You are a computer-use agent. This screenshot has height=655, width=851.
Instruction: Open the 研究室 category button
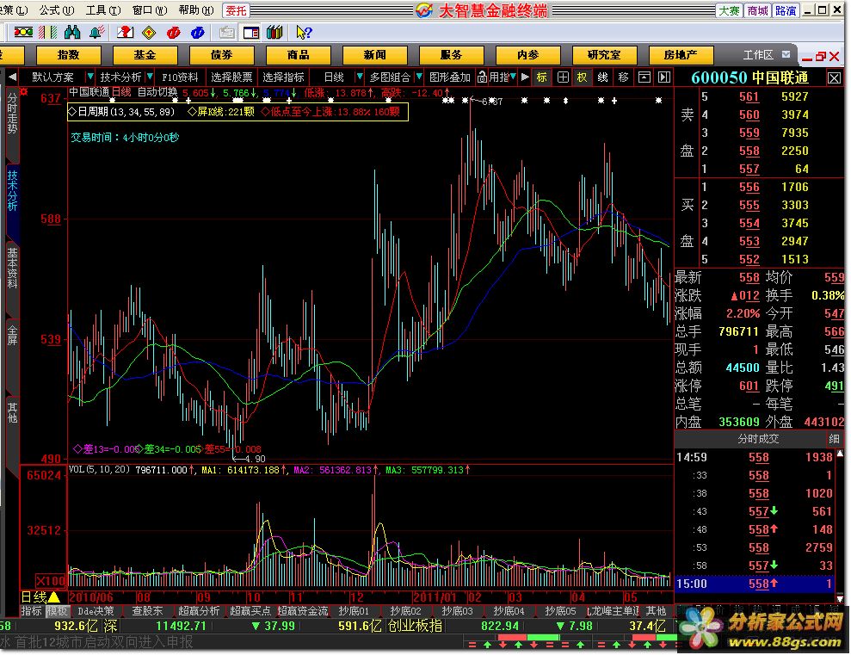[604, 55]
